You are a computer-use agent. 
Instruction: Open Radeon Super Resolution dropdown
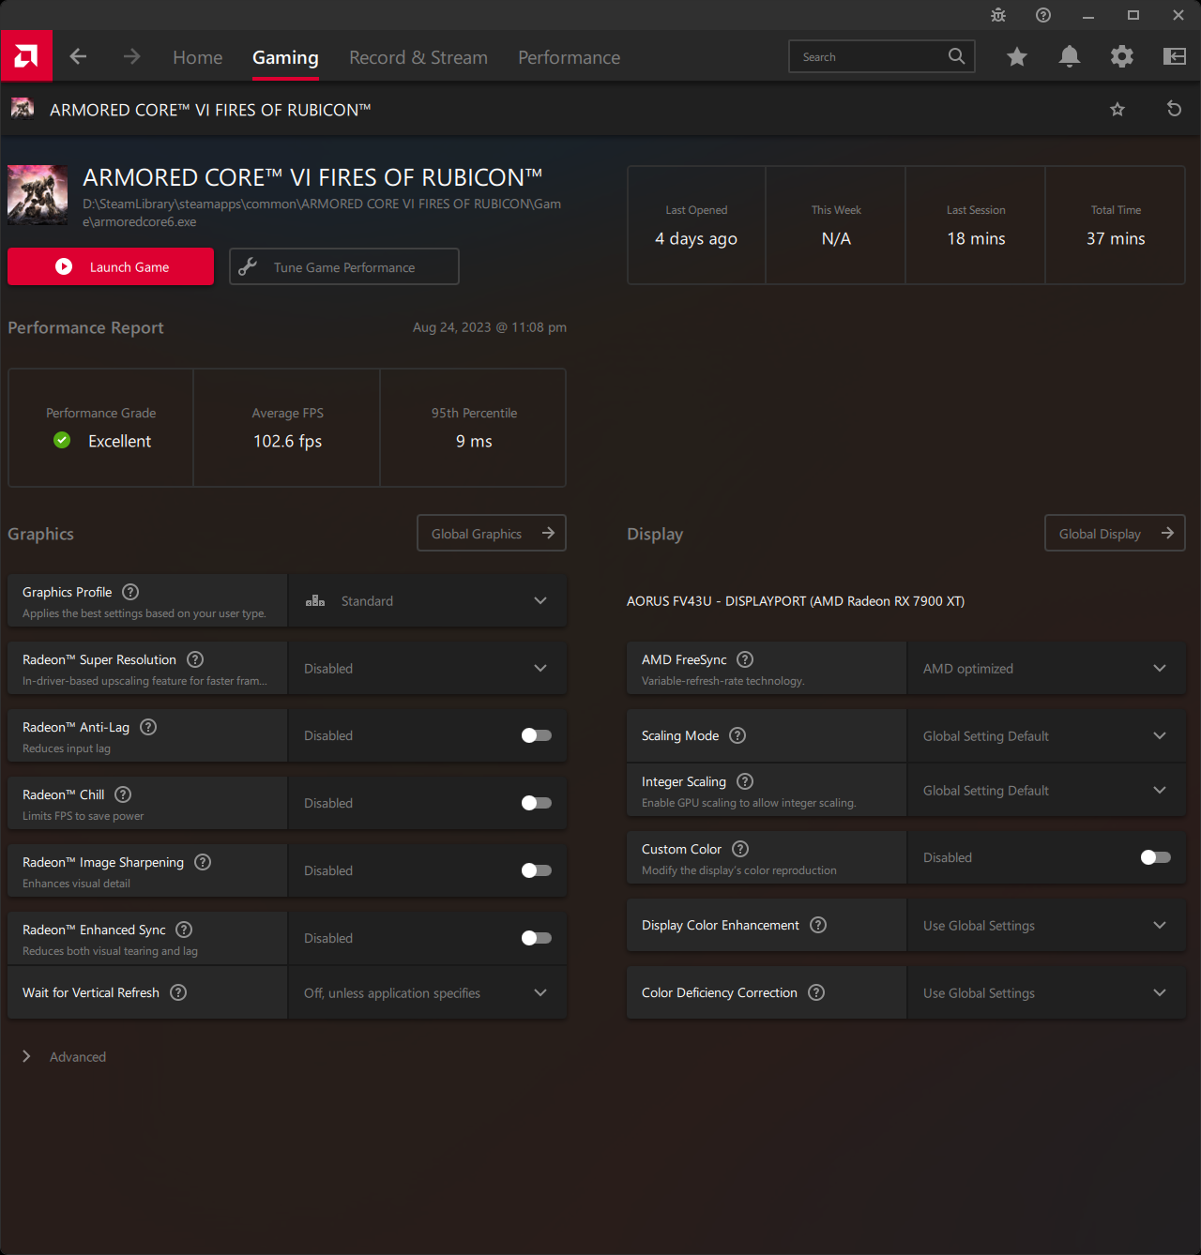click(x=427, y=668)
